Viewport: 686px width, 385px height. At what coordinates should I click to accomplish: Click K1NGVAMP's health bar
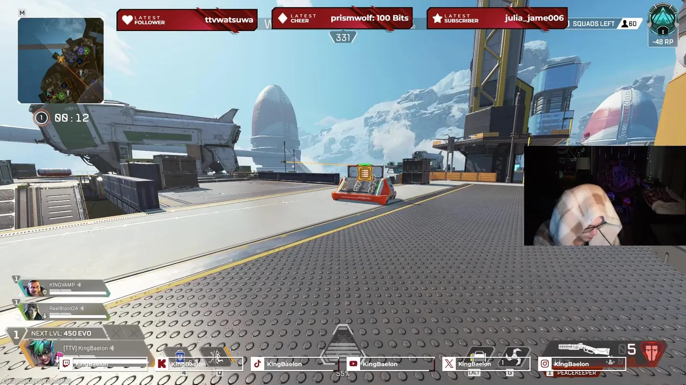pyautogui.click(x=78, y=293)
